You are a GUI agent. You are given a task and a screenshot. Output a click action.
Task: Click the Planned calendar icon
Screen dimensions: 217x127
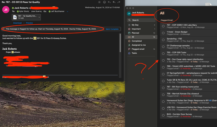[x=129, y=33]
